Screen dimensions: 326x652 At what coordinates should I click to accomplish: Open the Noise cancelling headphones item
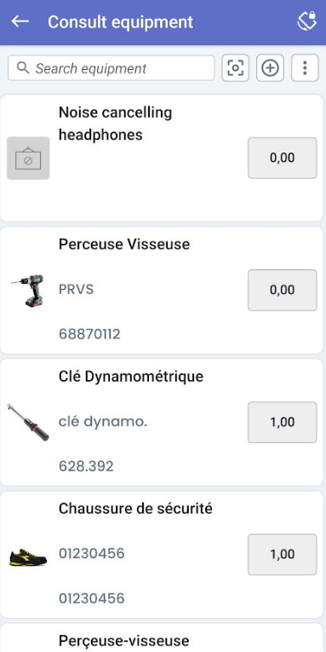point(116,124)
